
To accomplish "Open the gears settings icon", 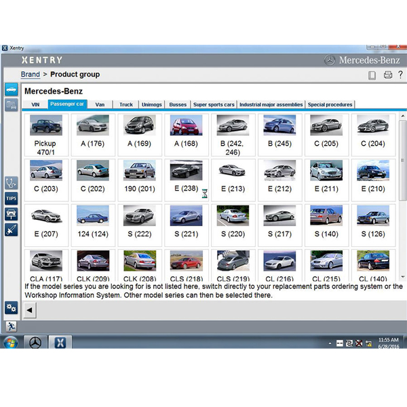I will (11, 308).
